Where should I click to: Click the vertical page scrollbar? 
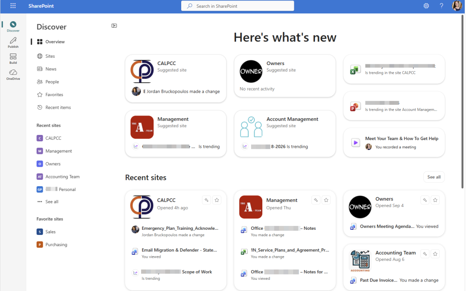click(463, 102)
